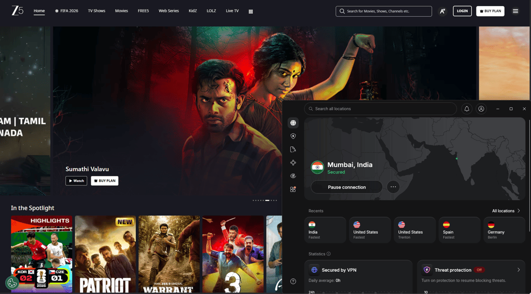The image size is (531, 294).
Task: Click Pause connection button
Action: tap(346, 187)
